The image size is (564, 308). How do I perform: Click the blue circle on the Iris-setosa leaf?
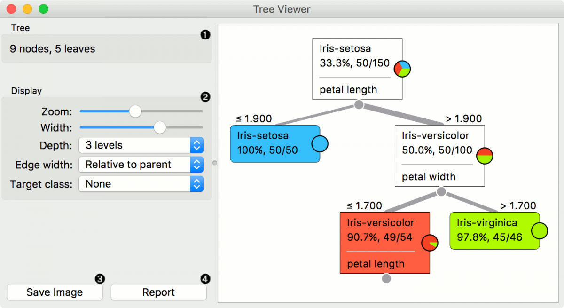(319, 144)
